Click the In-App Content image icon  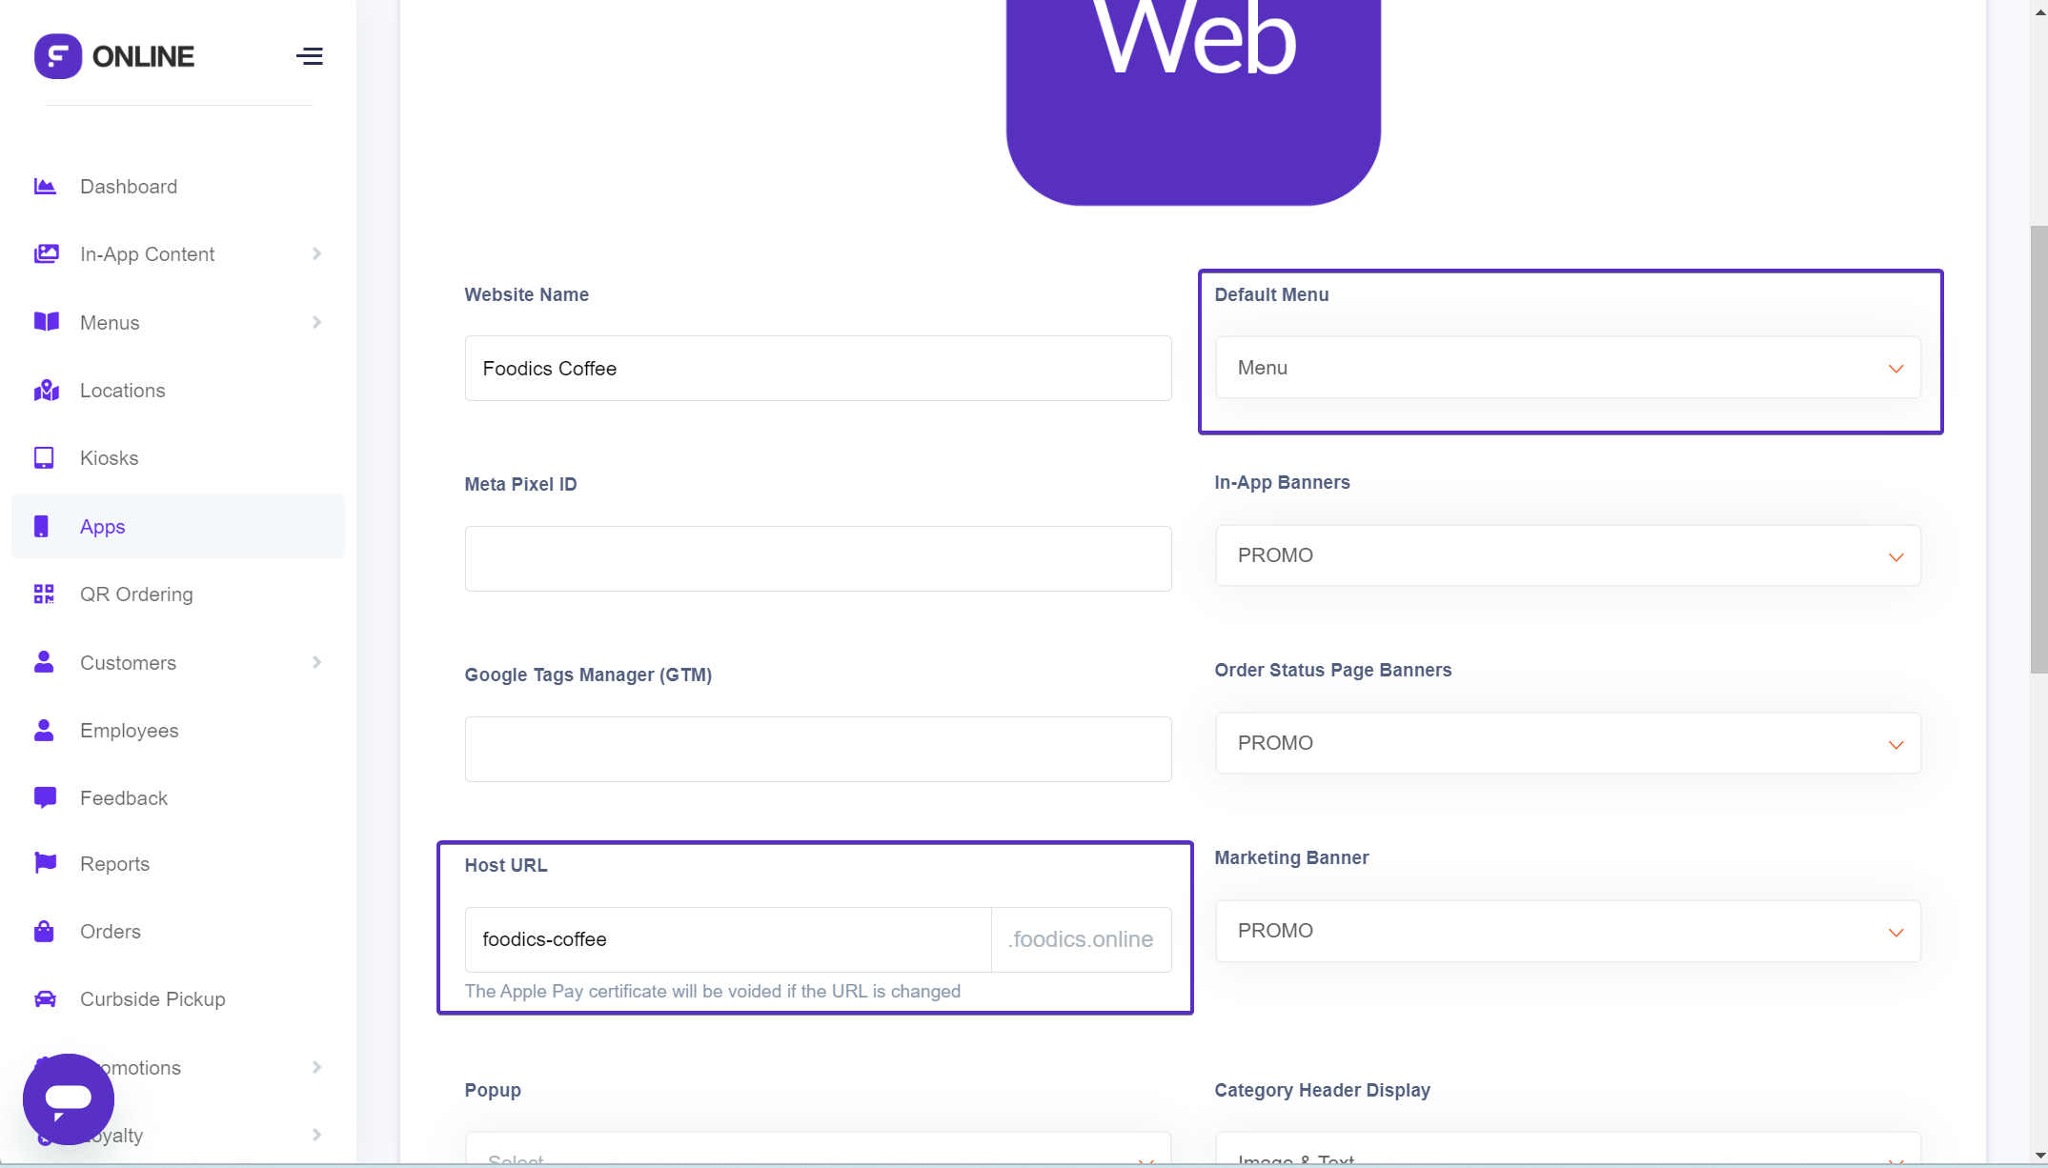tap(46, 253)
